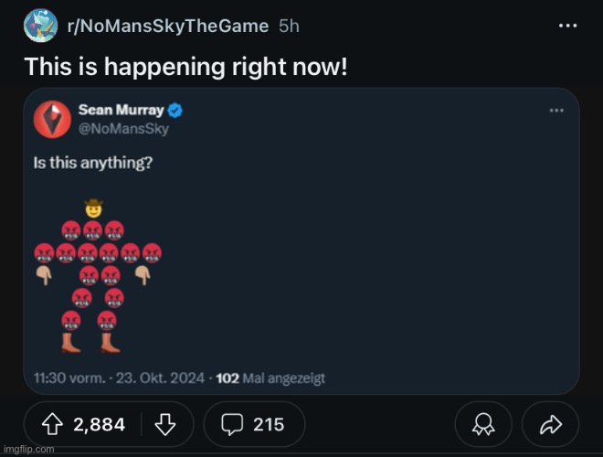Click the blue verified badge
Screen dimensions: 603x457
175,111
